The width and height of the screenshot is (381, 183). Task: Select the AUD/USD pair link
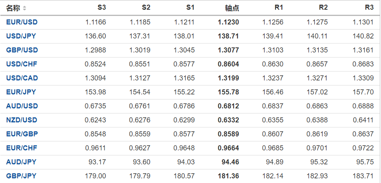coord(22,106)
